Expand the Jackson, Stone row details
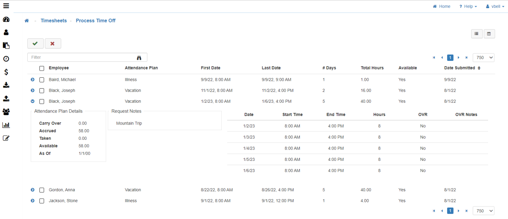Screen dimensions: 508x219 32,201
